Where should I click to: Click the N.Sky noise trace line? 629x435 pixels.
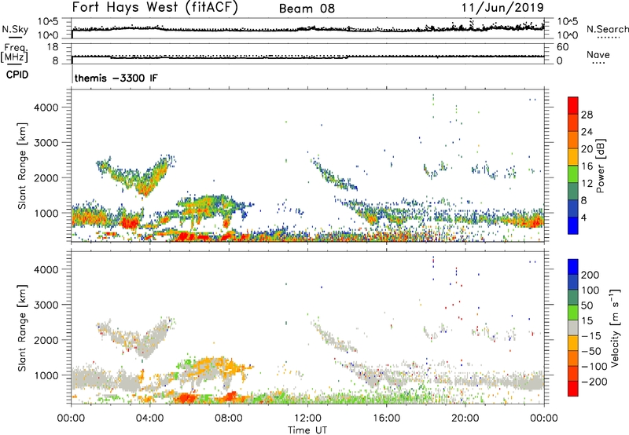307,29
